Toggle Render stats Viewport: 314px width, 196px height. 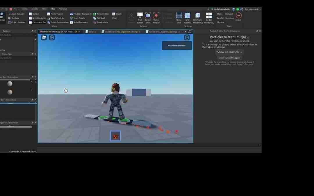[220, 18]
